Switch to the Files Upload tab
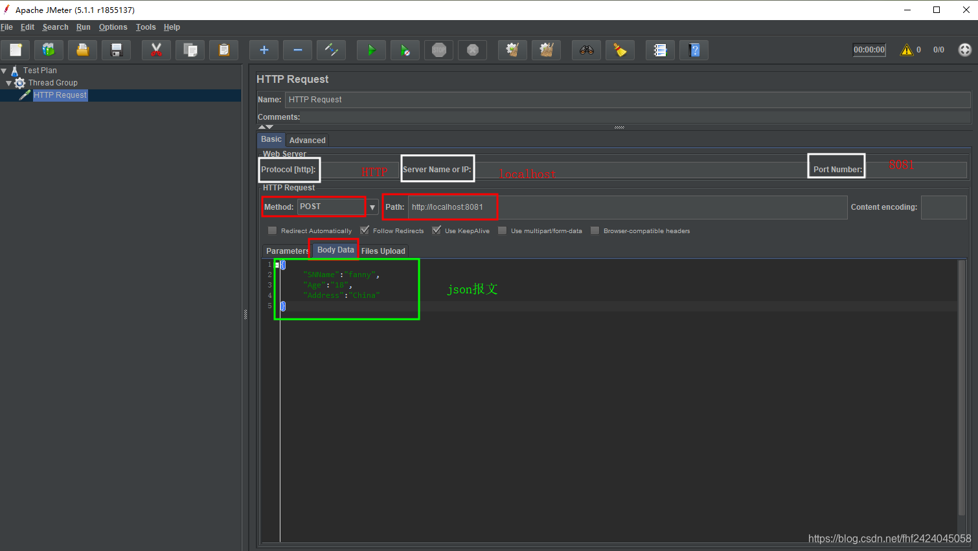The image size is (978, 551). [x=383, y=251]
